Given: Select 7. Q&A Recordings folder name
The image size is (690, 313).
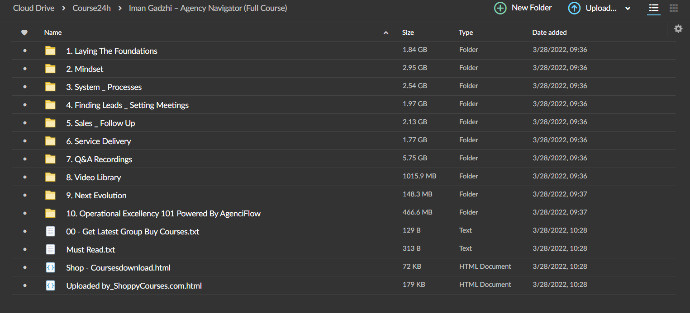Looking at the screenshot, I should [x=99, y=159].
